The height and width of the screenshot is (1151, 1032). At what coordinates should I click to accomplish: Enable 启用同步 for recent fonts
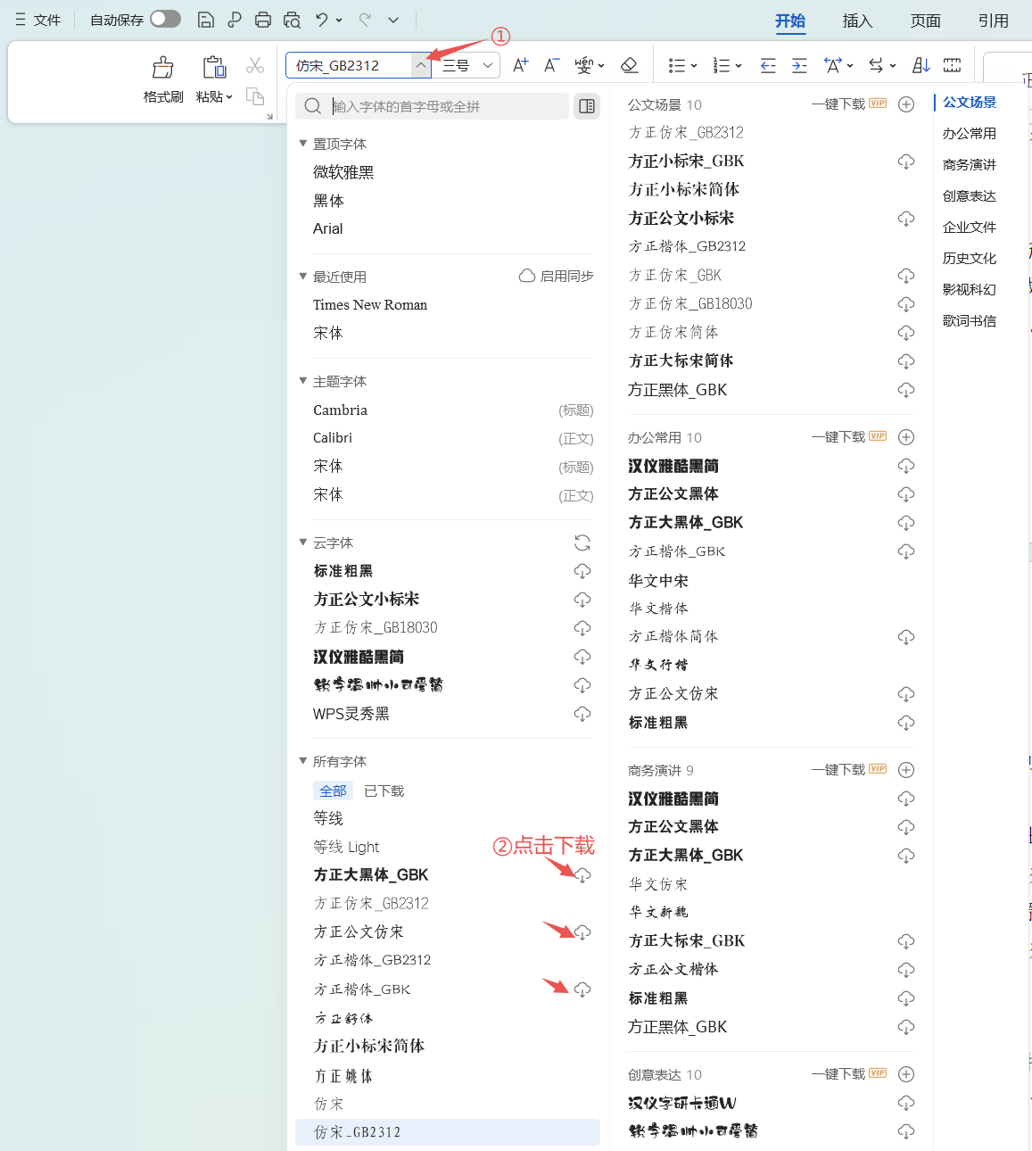coord(557,277)
